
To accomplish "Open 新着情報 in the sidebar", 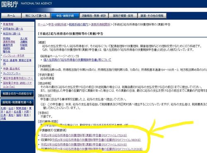I will 8,24.
